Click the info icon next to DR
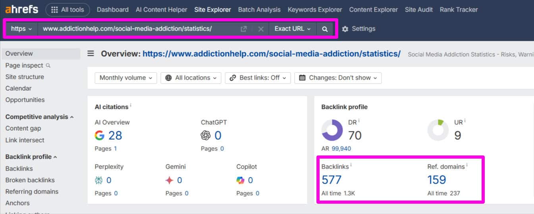 [x=359, y=121]
